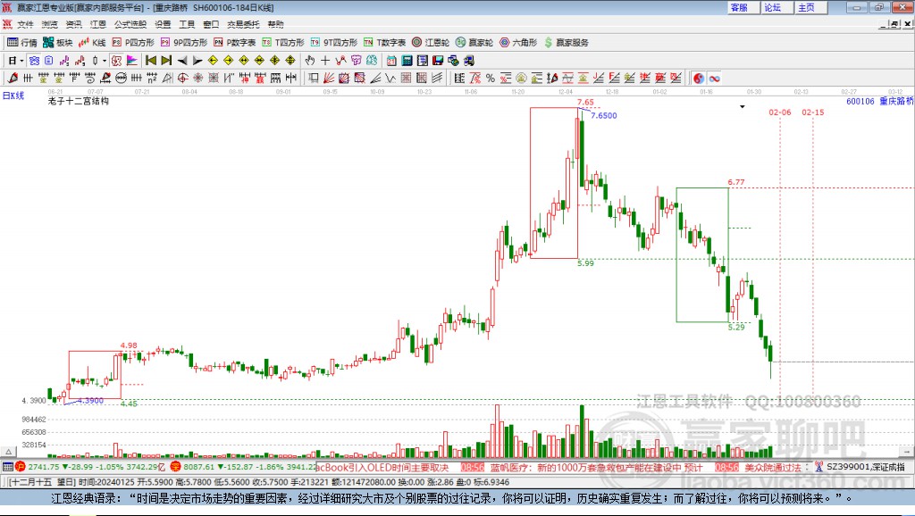Open 赢家服务 with dollar sign
Image resolution: width=915 pixels, height=516 pixels.
pos(567,43)
